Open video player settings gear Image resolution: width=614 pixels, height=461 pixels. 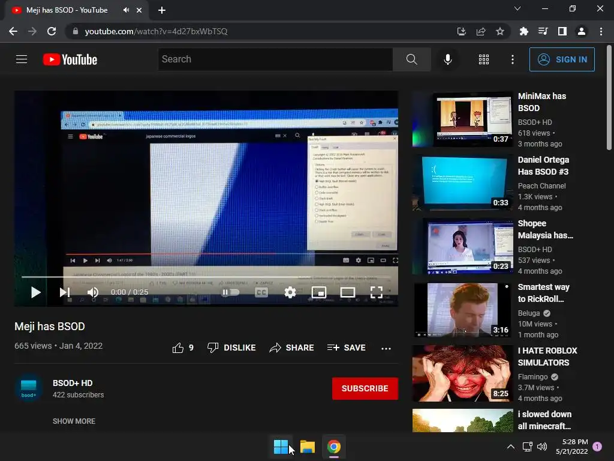point(290,292)
